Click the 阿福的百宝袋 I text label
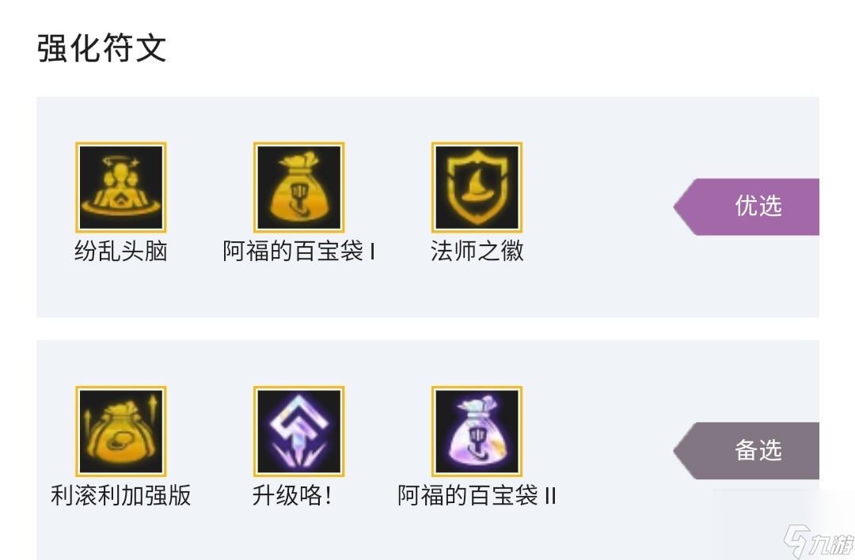Image resolution: width=855 pixels, height=560 pixels. 298,251
